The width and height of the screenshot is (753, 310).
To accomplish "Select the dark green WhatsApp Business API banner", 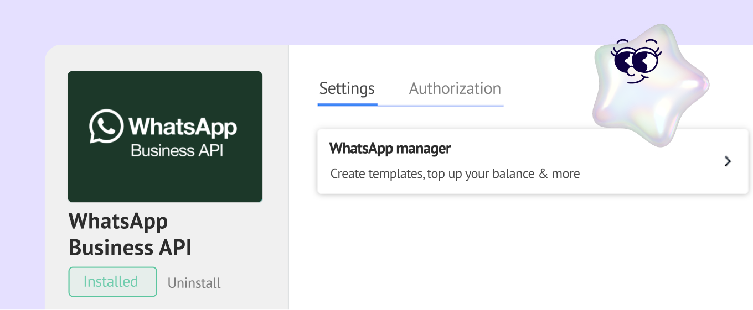I will click(x=165, y=136).
